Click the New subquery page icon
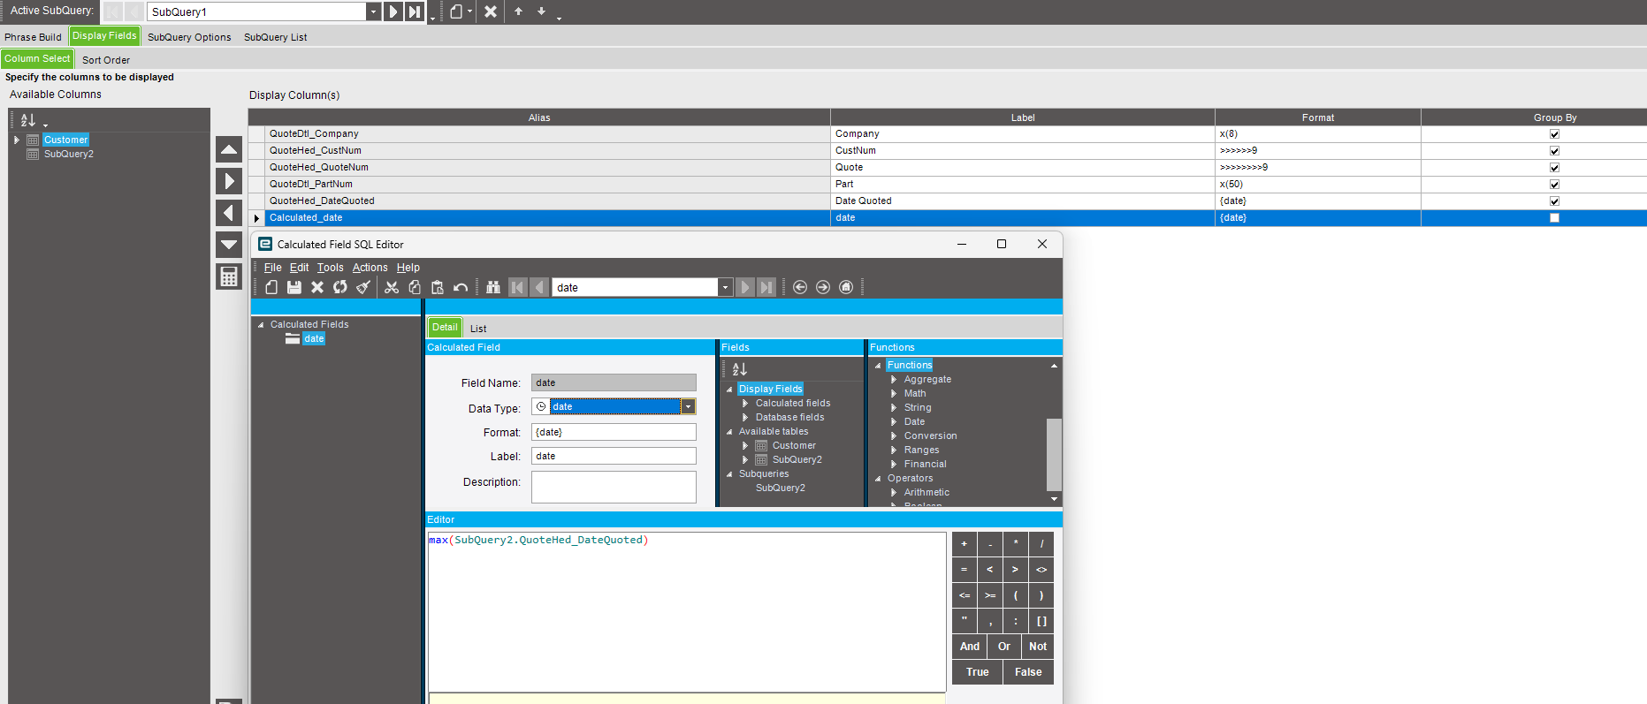Viewport: 1647px width, 704px height. 456,11
